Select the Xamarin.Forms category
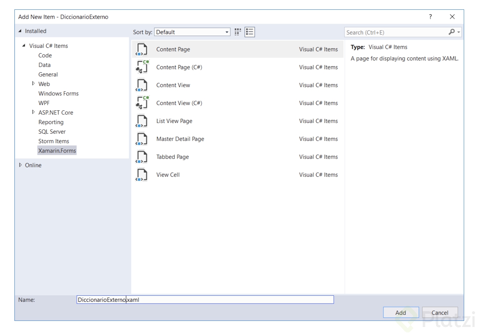Image resolution: width=480 pixels, height=336 pixels. coord(57,151)
